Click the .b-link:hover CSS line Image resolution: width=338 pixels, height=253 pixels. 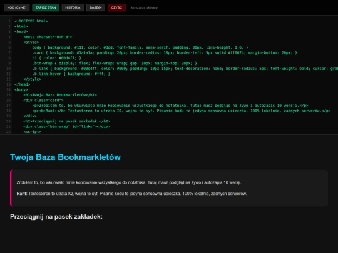71,74
